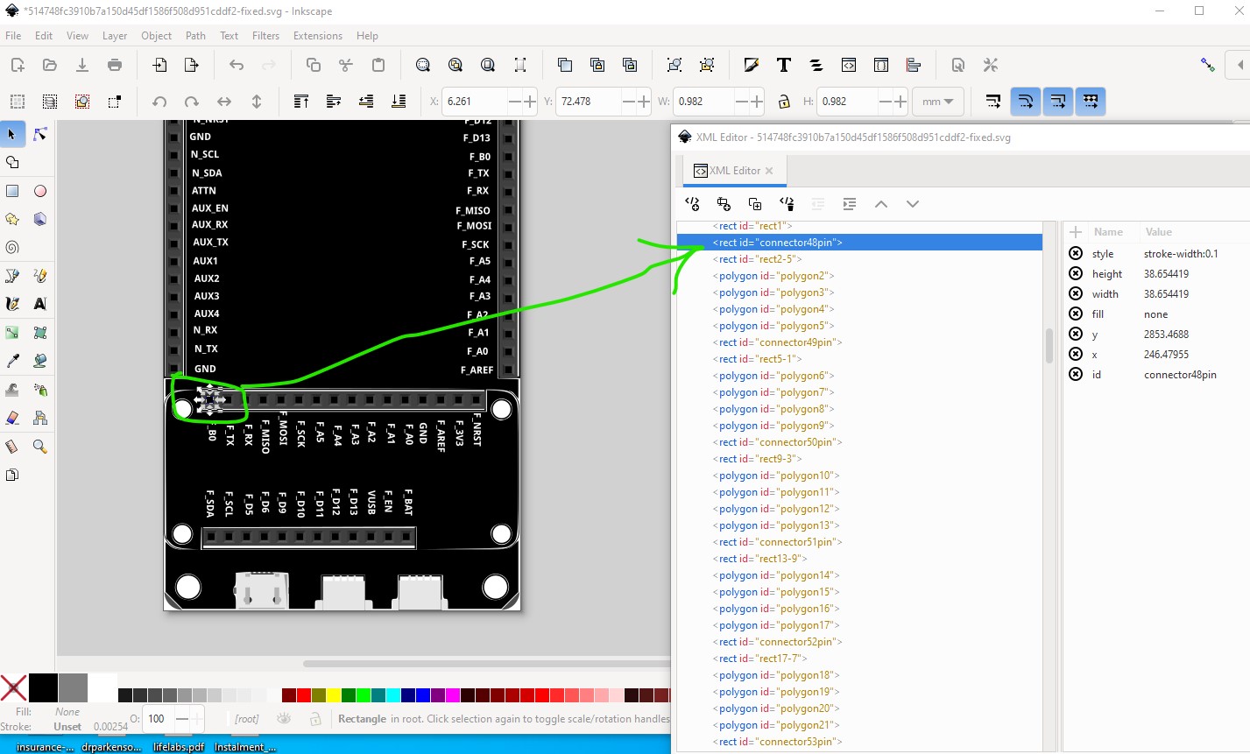Select the Connector tool
This screenshot has height=754, width=1250.
tap(40, 418)
